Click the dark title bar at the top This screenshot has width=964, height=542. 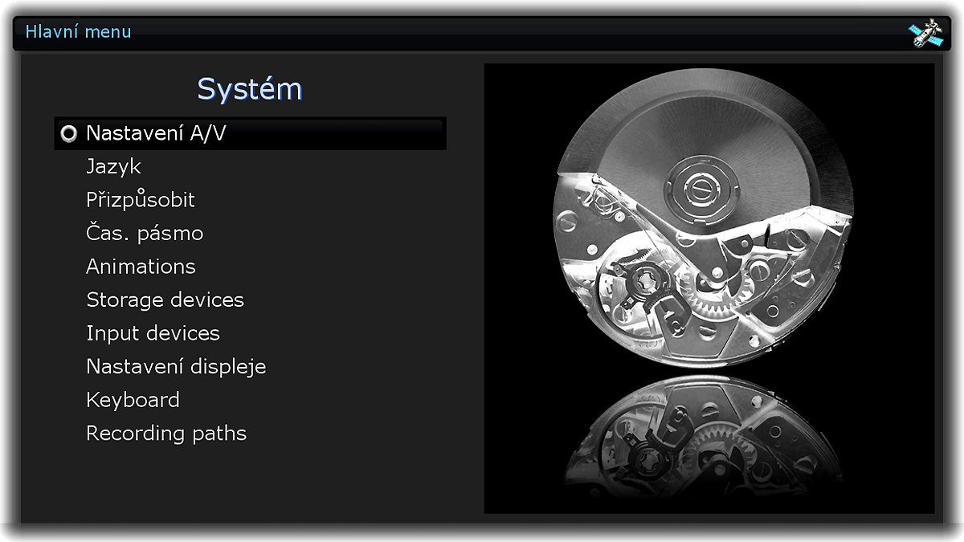[482, 33]
